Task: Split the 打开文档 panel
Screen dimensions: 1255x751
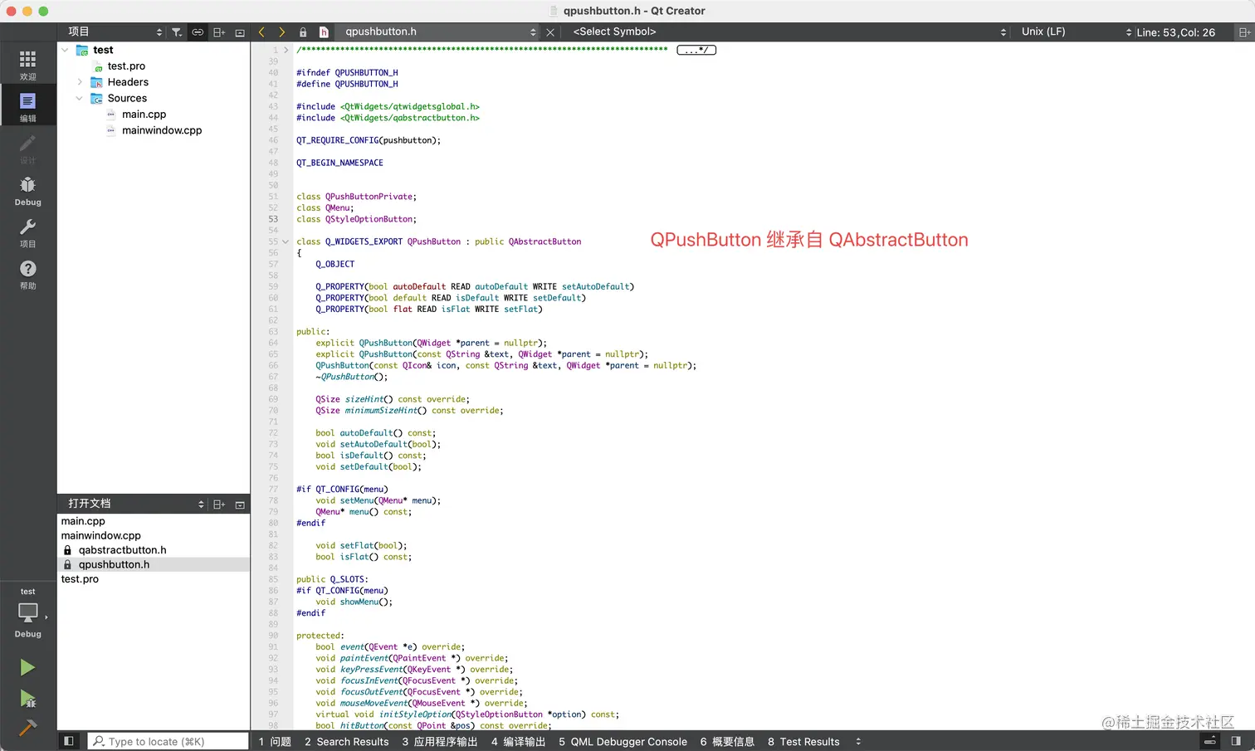Action: click(x=219, y=505)
